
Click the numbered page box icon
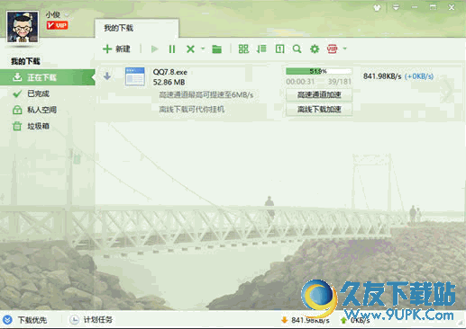(279, 49)
